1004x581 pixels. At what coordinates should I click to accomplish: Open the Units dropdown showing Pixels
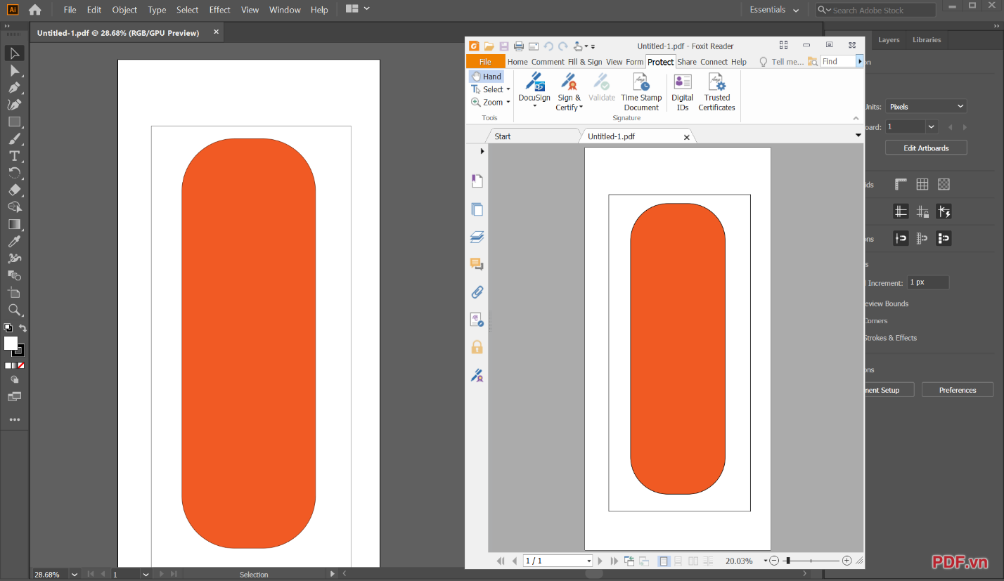pos(925,107)
